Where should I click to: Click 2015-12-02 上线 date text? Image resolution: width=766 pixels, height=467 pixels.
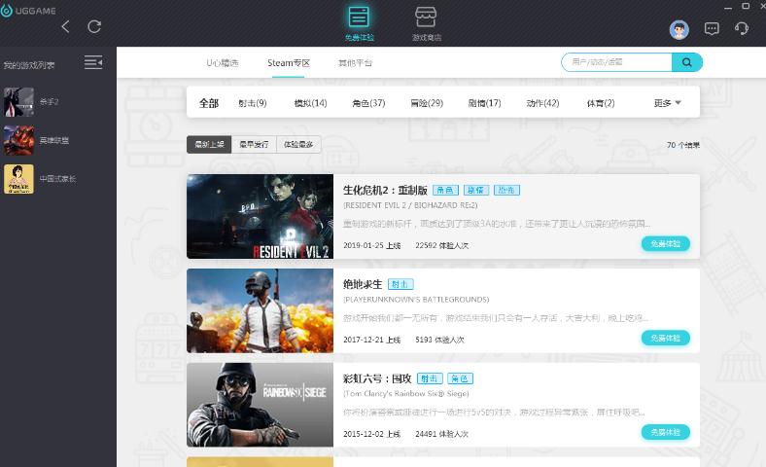point(371,434)
